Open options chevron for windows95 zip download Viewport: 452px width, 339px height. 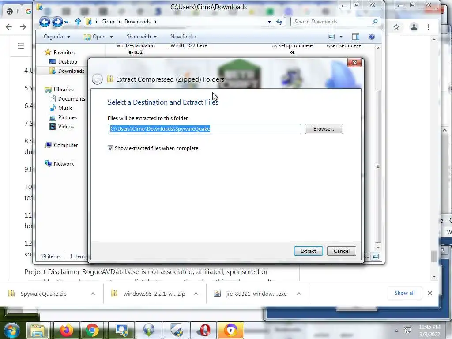pos(196,294)
